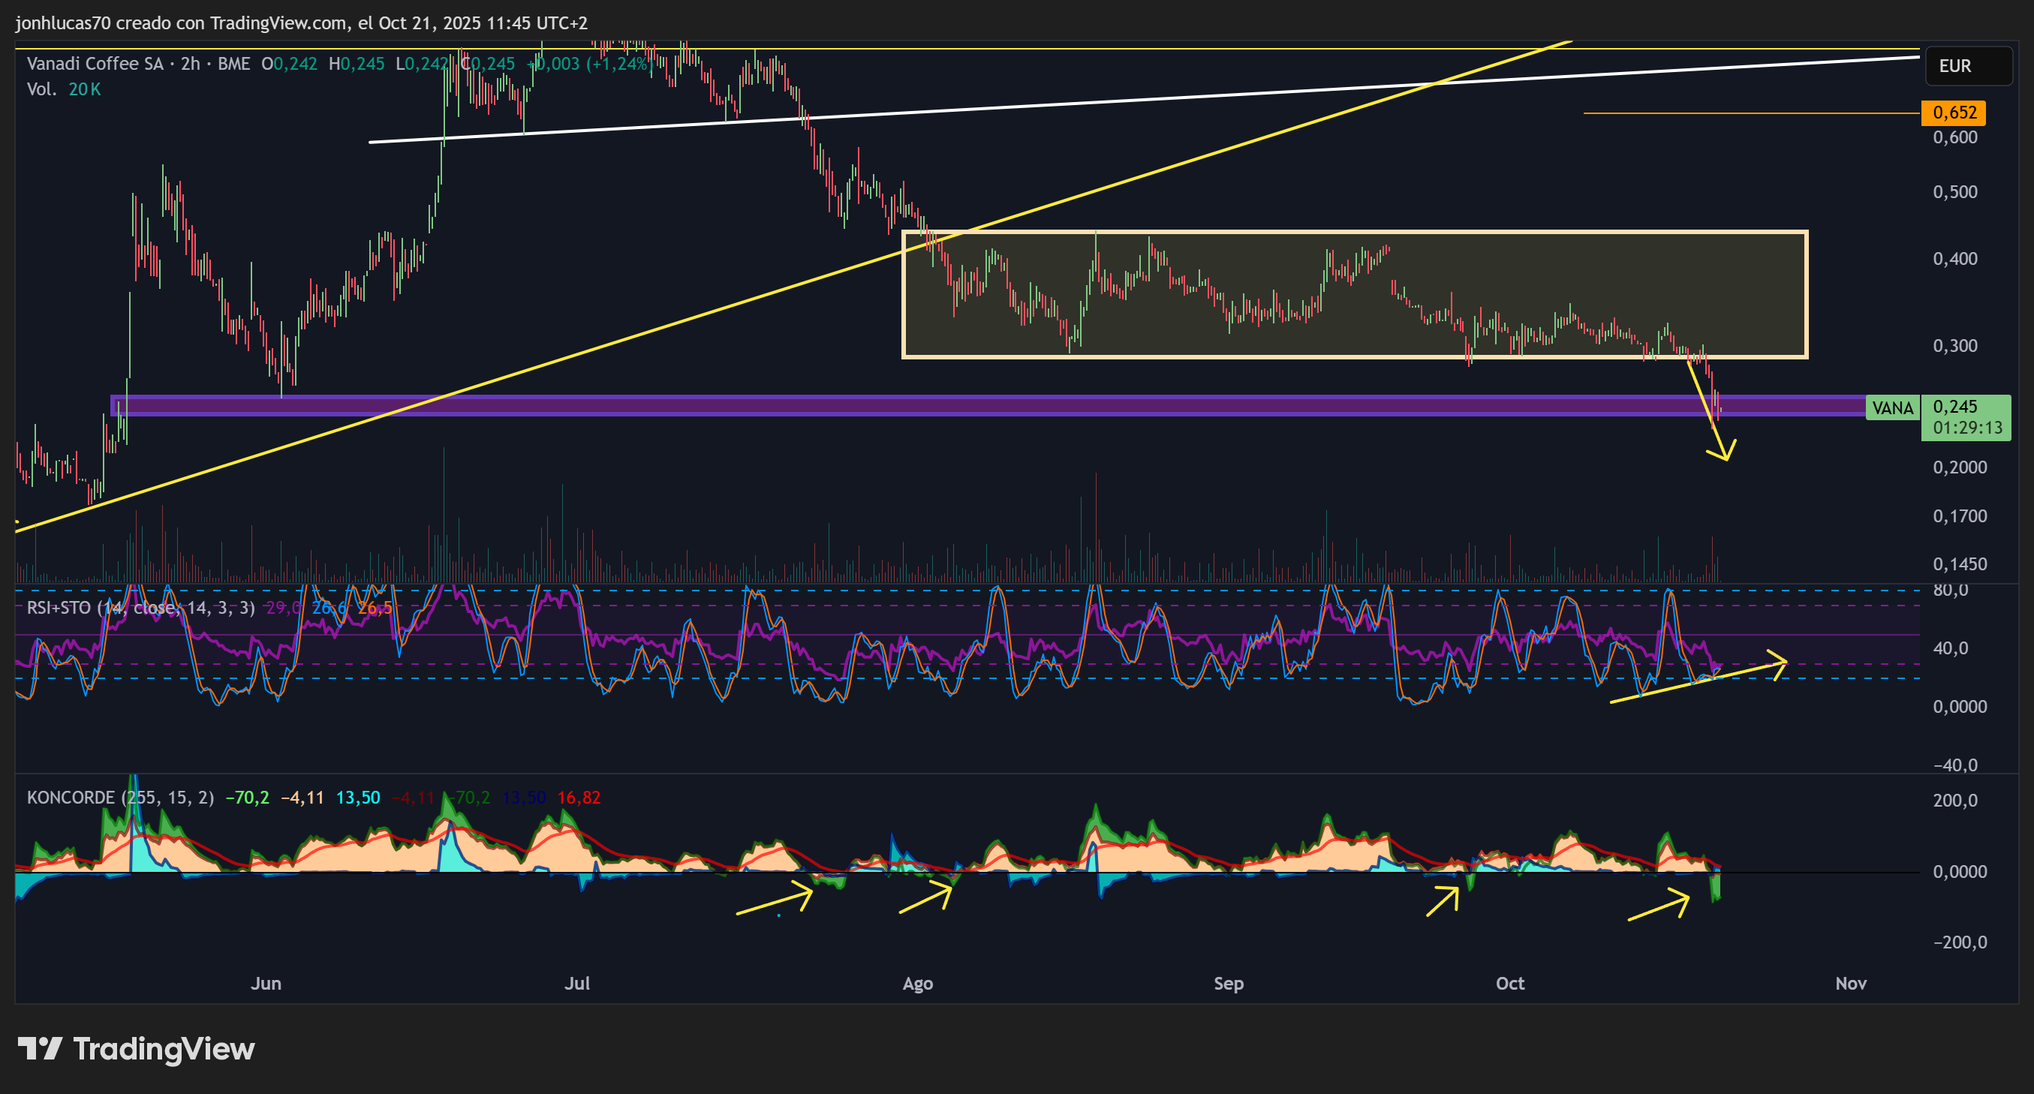Screen dimensions: 2034x1094
Task: Click the Jun label on time axis
Action: [x=266, y=984]
